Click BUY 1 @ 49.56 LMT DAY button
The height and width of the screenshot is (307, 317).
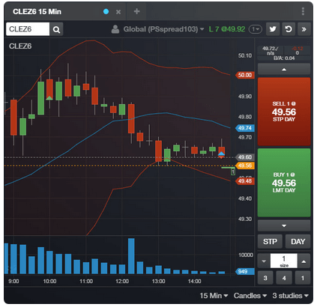coord(284,183)
